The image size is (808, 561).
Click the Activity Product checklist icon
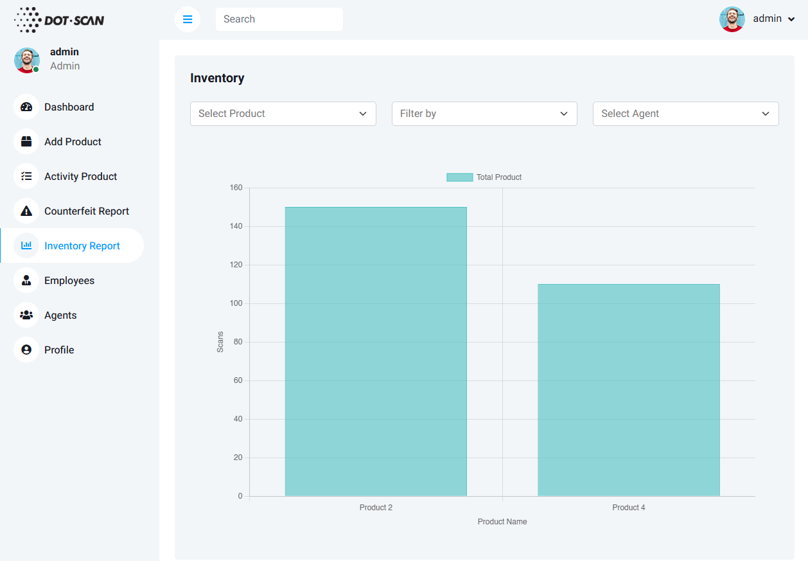[26, 177]
